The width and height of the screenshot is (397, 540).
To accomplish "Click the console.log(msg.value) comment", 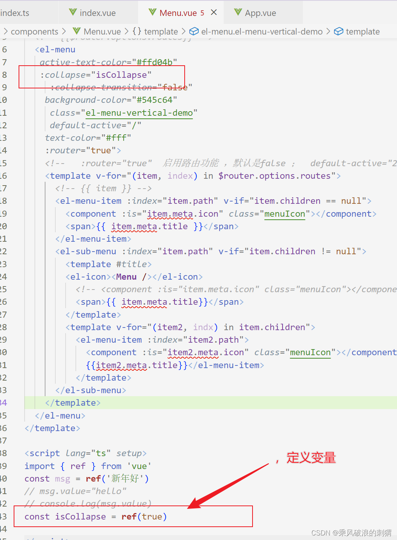I will pyautogui.click(x=88, y=504).
